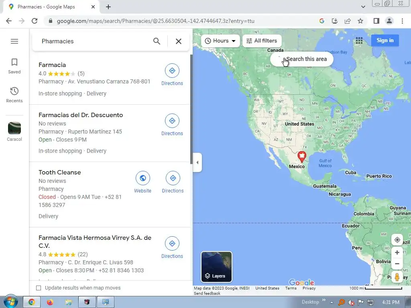This screenshot has height=308, width=411.
Task: Click the Sign in button
Action: (x=385, y=41)
